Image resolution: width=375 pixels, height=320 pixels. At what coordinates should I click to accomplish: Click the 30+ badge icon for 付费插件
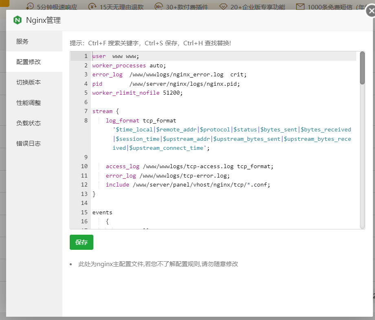click(159, 7)
